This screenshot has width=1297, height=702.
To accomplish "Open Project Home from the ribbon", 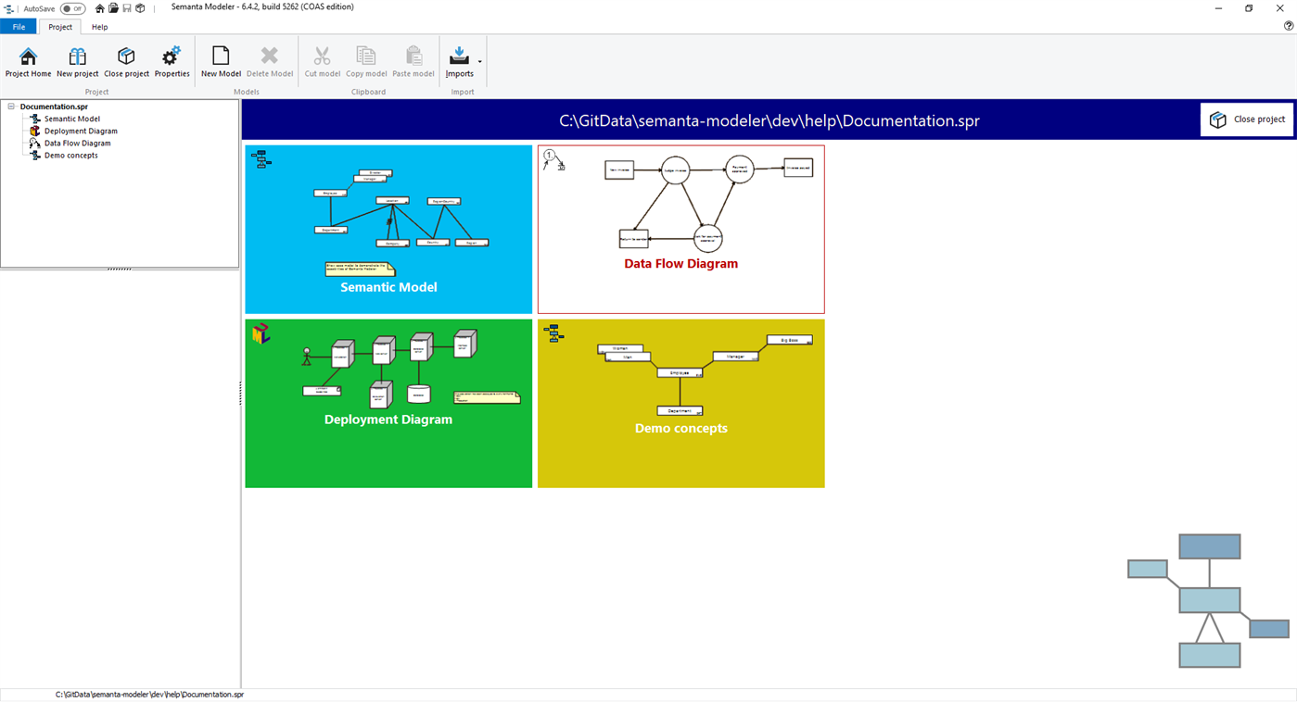I will [28, 61].
